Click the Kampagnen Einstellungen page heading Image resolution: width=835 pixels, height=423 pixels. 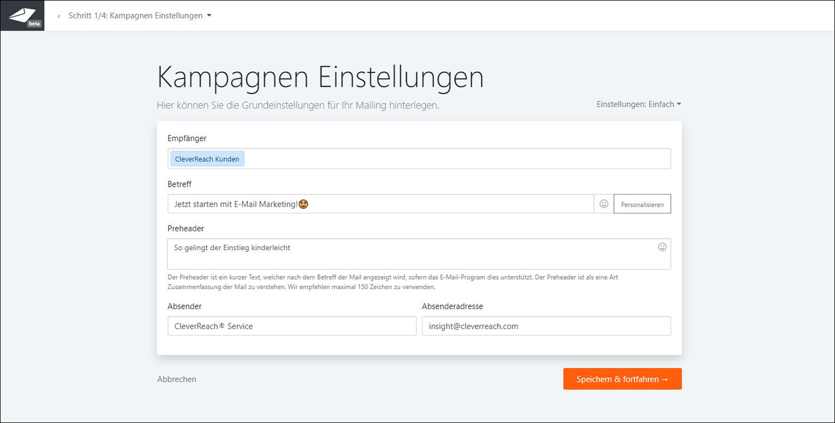(x=320, y=77)
